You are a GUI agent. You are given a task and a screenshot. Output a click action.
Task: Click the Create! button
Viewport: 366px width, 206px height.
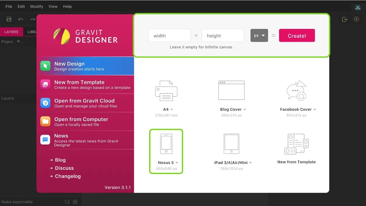297,36
